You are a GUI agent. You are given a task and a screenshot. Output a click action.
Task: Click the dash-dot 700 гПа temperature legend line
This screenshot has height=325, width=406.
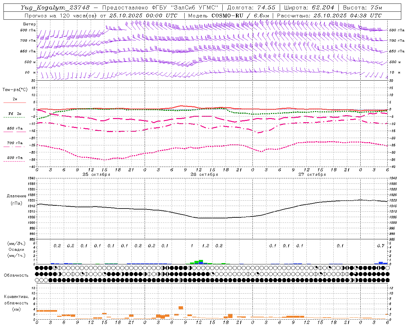14,147
